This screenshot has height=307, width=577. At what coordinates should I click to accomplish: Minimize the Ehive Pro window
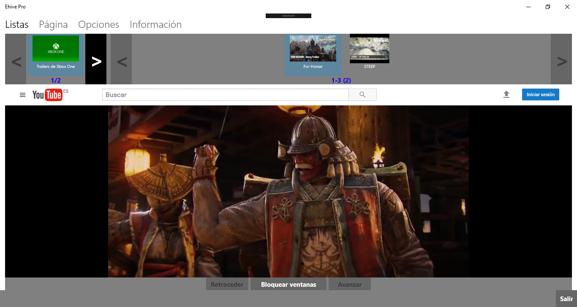528,7
